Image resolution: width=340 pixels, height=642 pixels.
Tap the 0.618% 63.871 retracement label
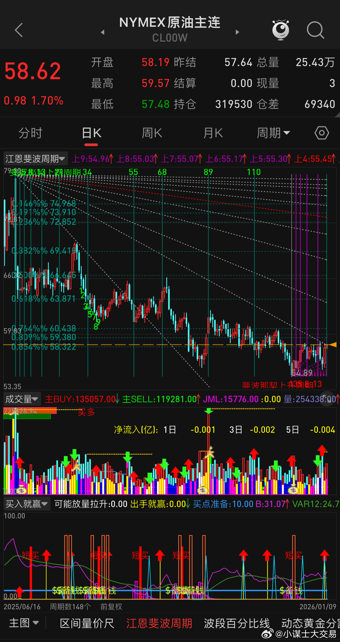tap(44, 299)
